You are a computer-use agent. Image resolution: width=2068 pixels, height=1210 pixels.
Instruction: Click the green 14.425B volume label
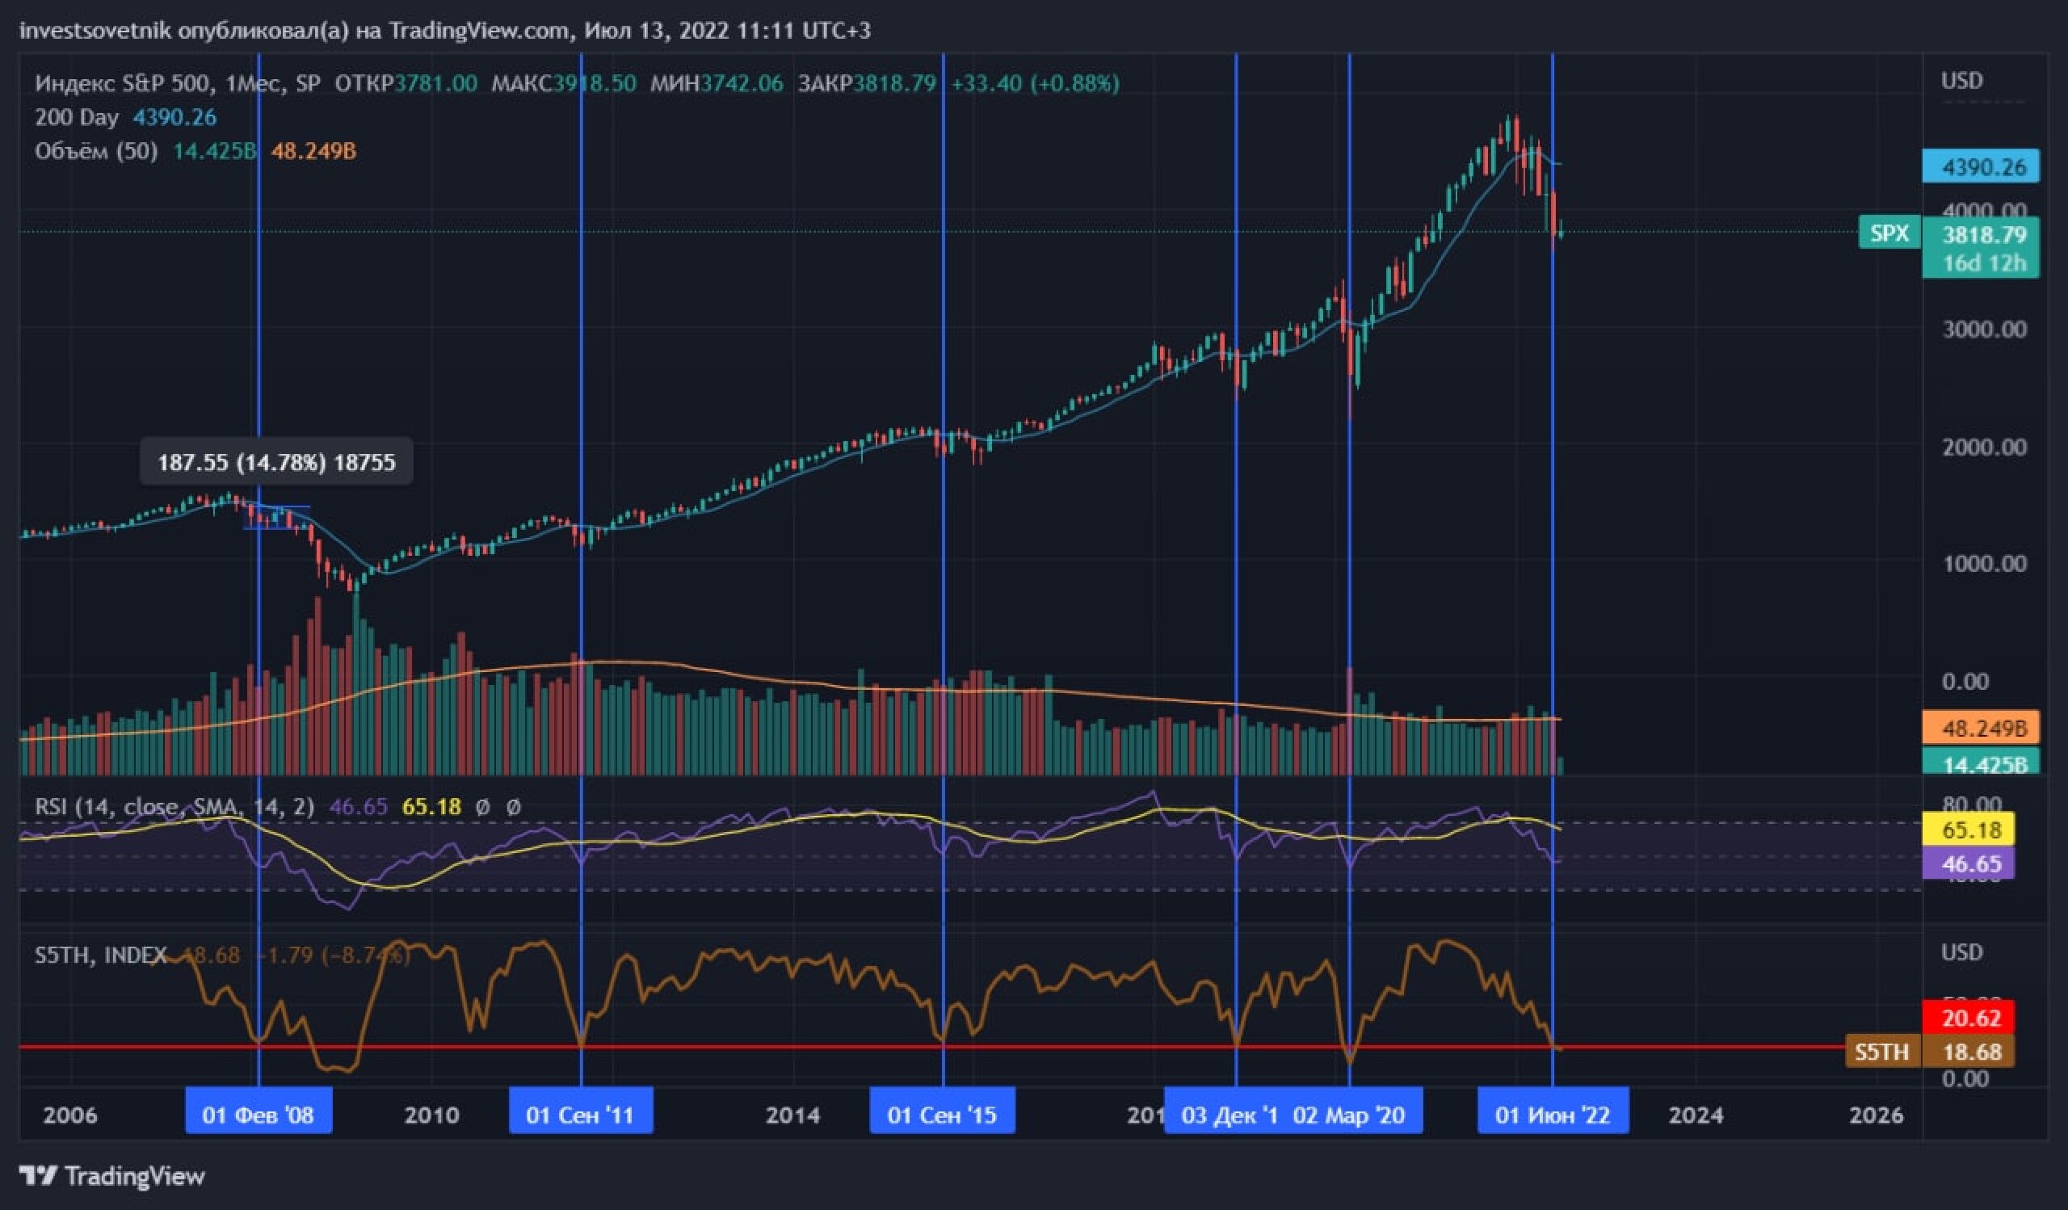coord(1980,762)
